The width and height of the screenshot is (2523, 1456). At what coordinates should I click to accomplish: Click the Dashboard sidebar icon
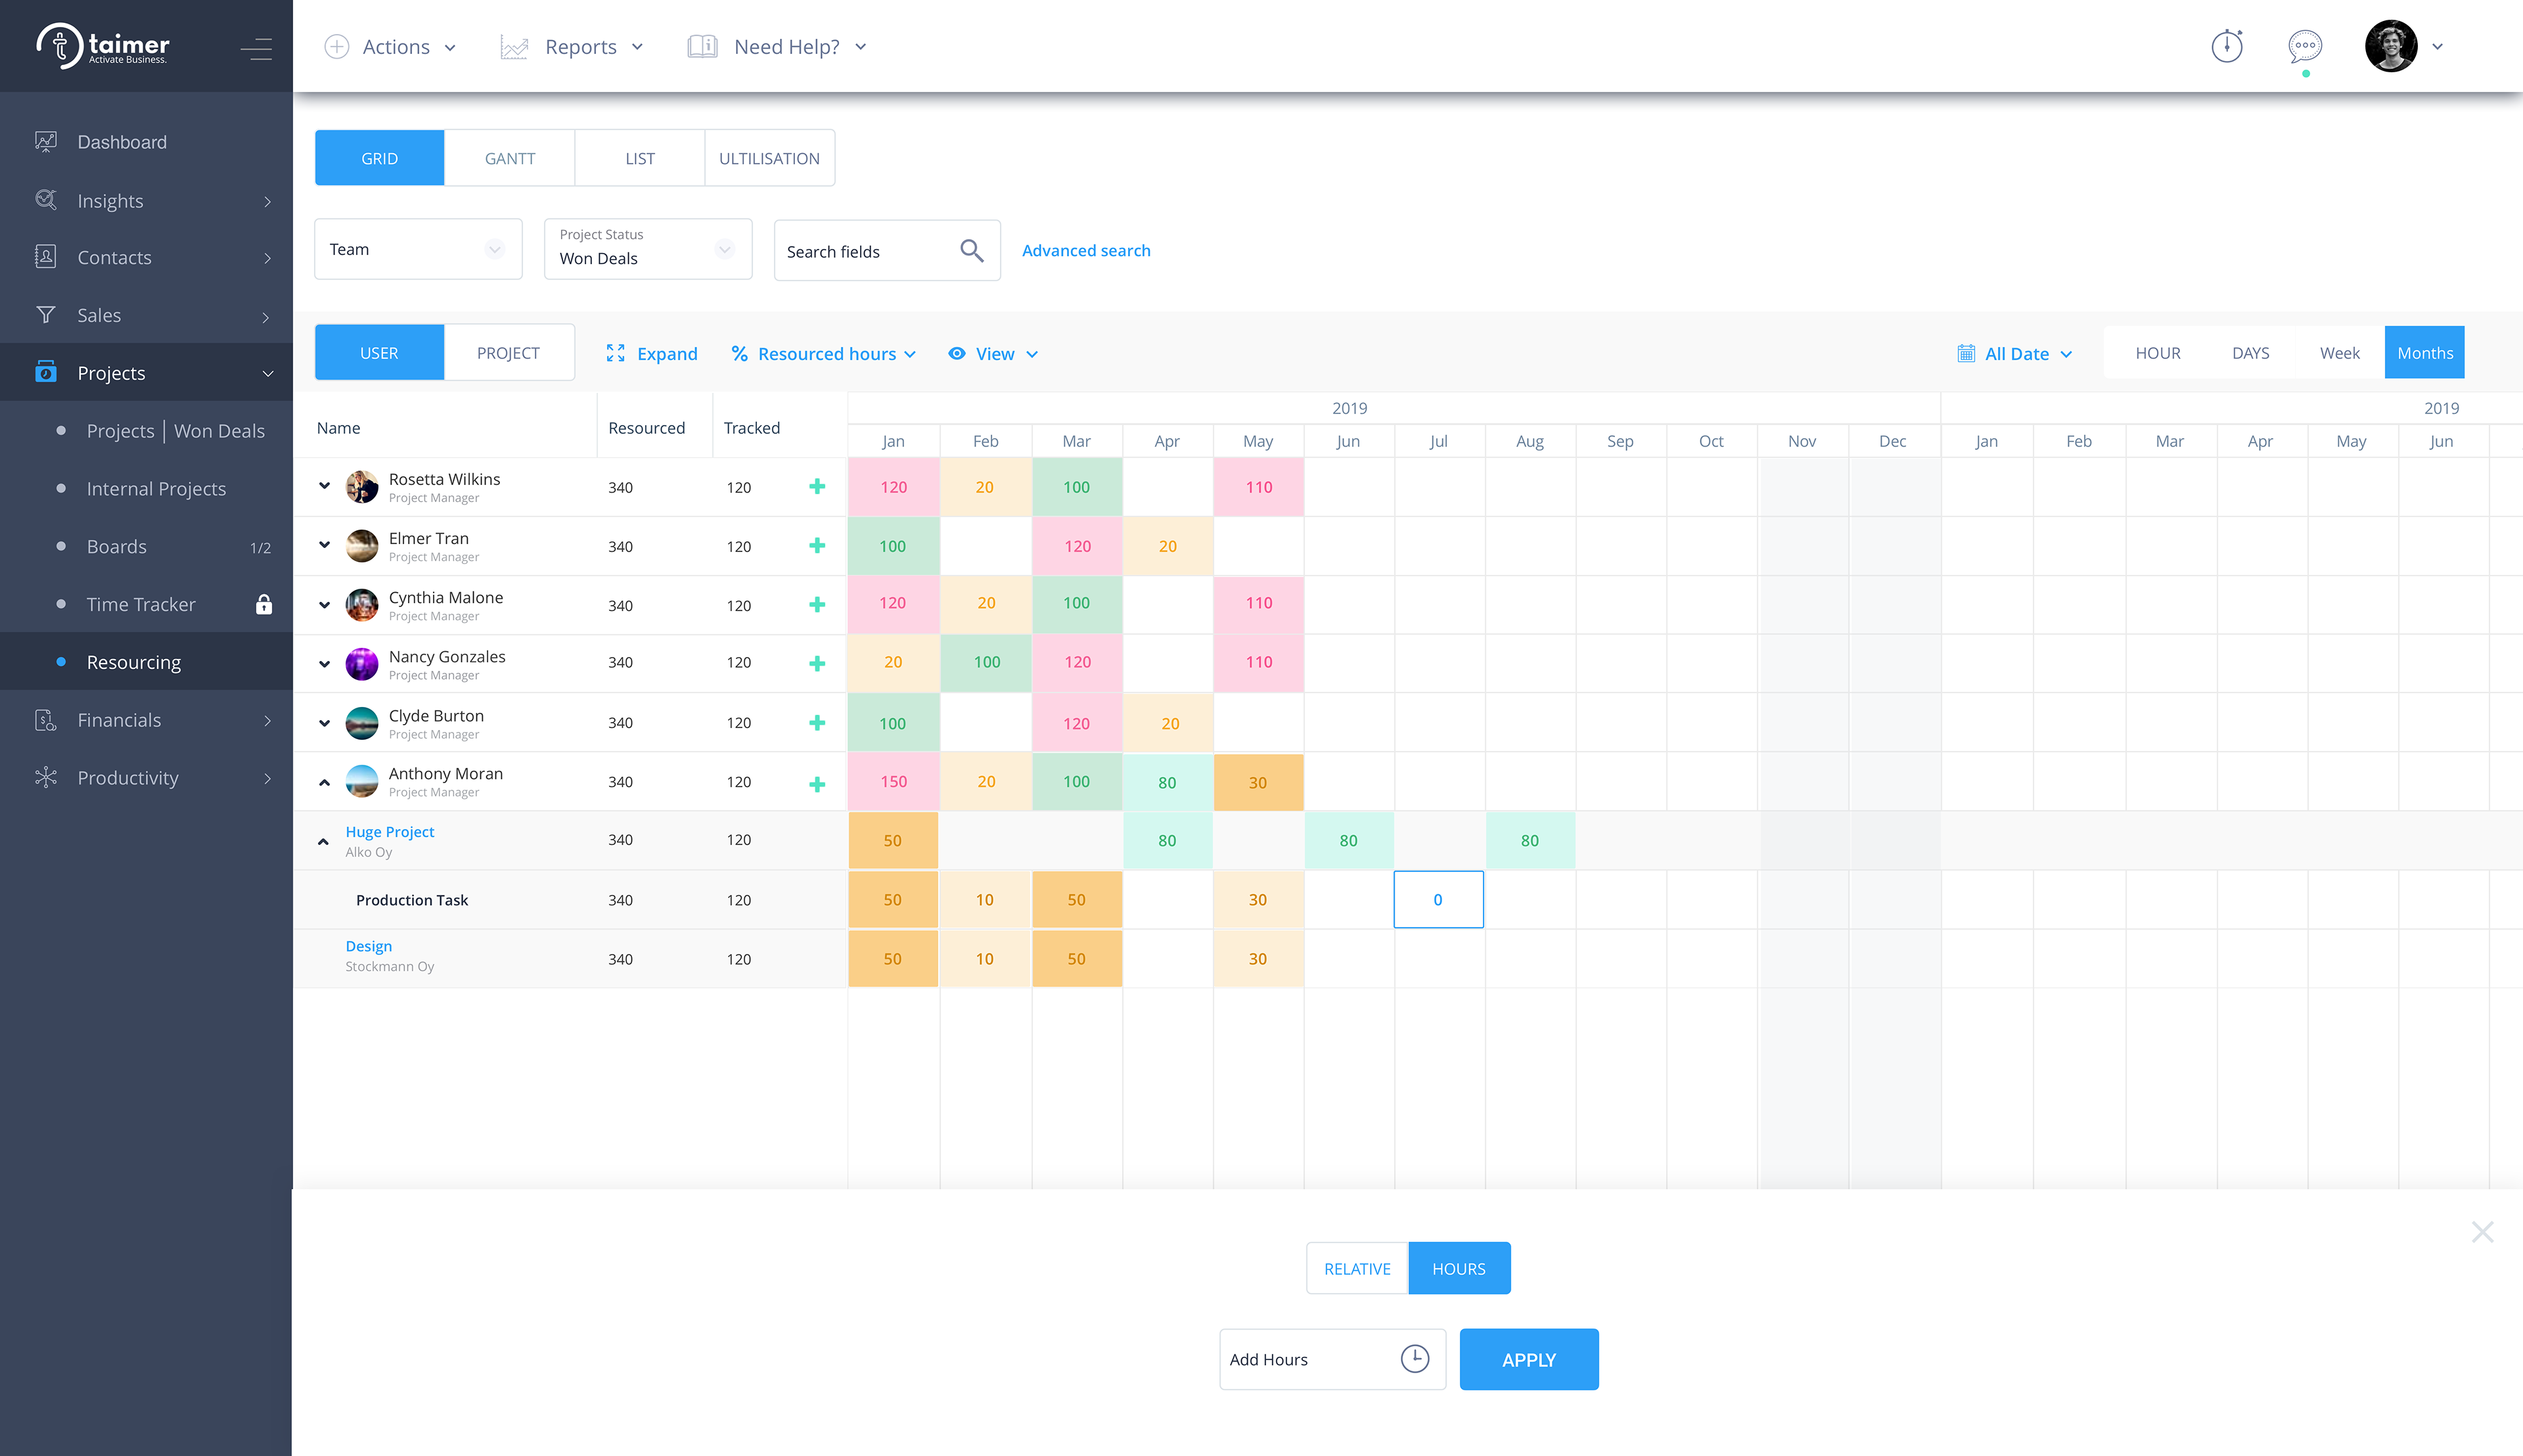pos(46,141)
